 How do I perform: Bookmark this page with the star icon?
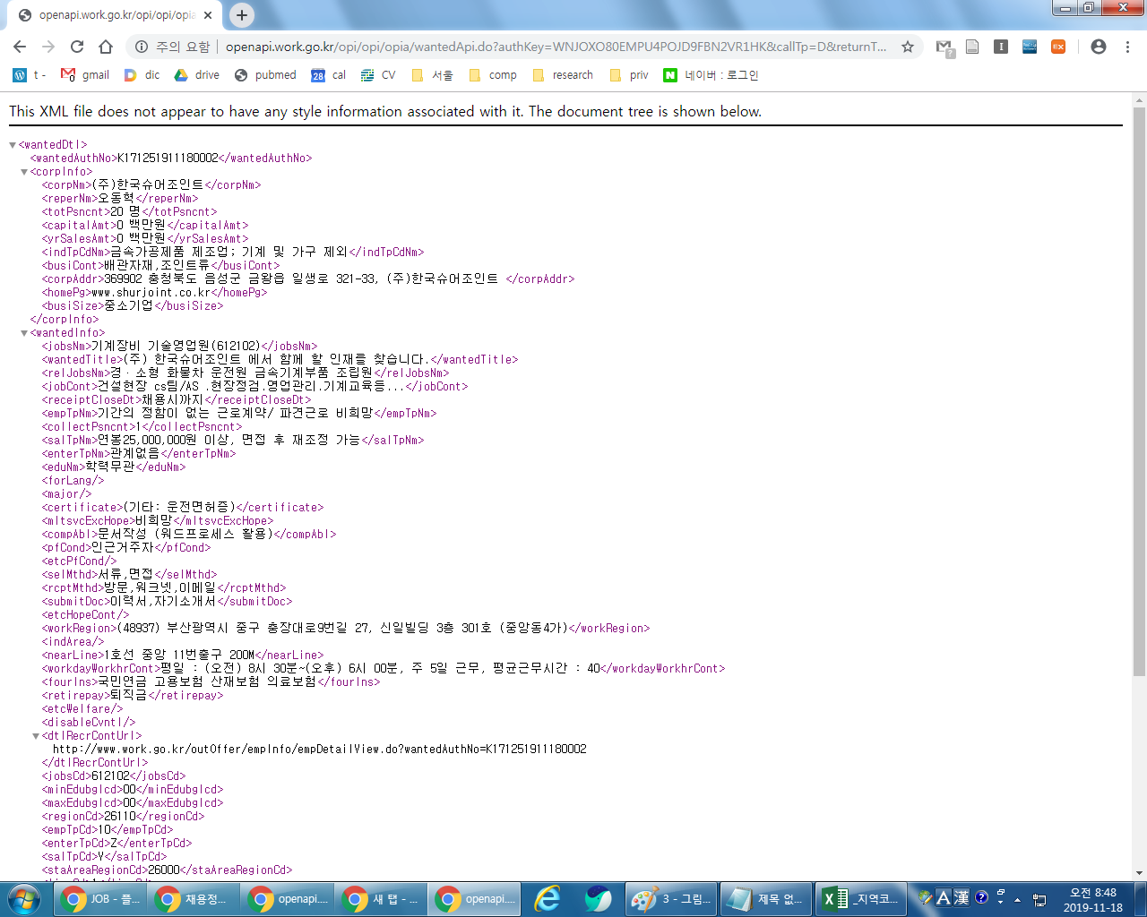(908, 47)
